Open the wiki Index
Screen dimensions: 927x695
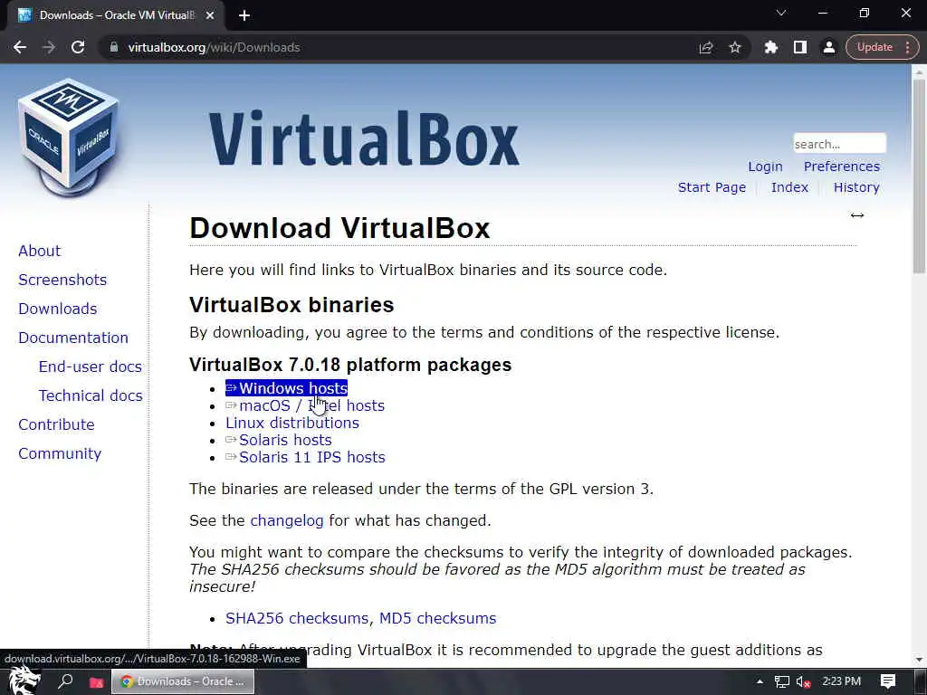(x=789, y=187)
